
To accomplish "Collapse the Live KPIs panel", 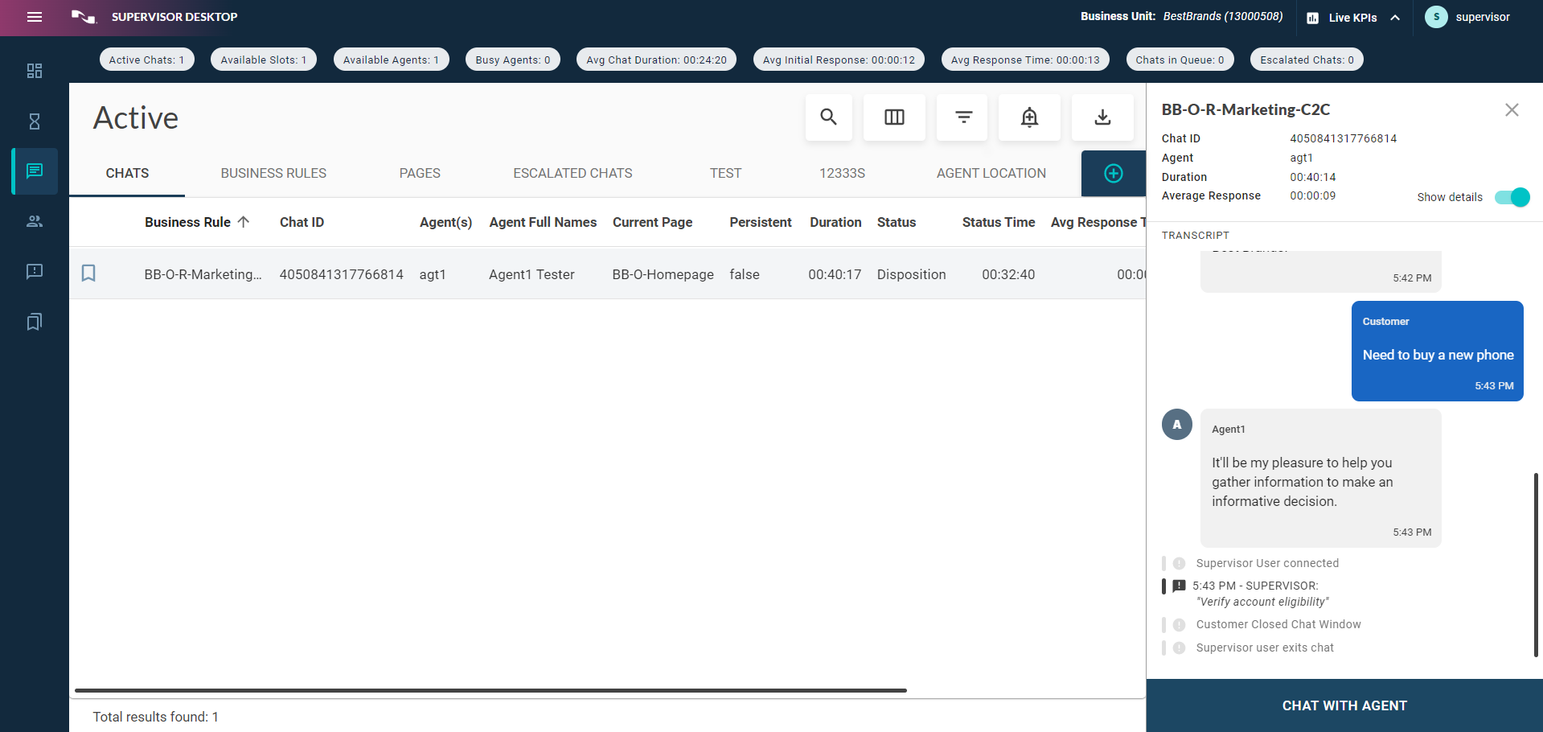I will (x=1395, y=18).
